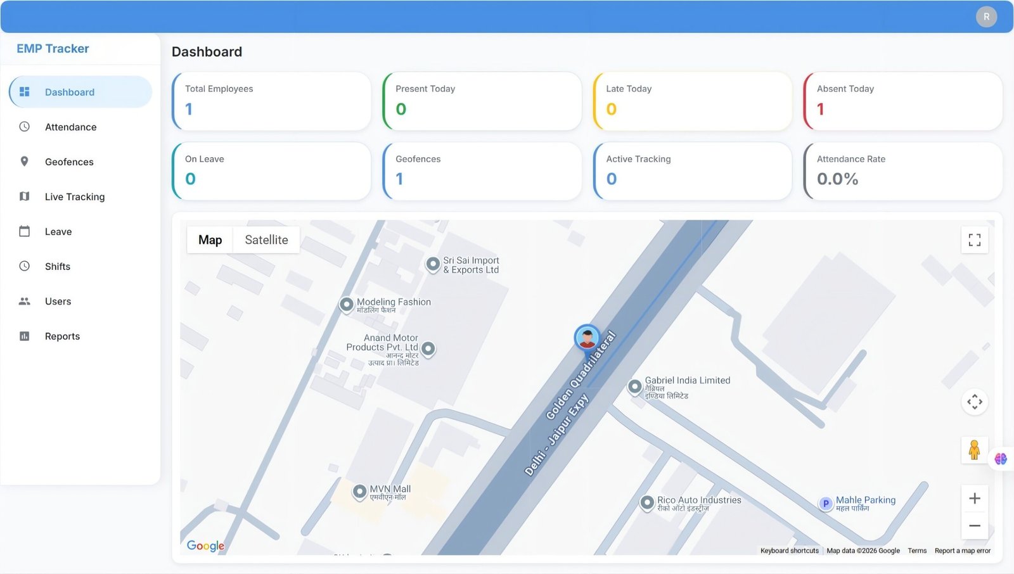
Task: Select the Map view type
Action: [210, 240]
